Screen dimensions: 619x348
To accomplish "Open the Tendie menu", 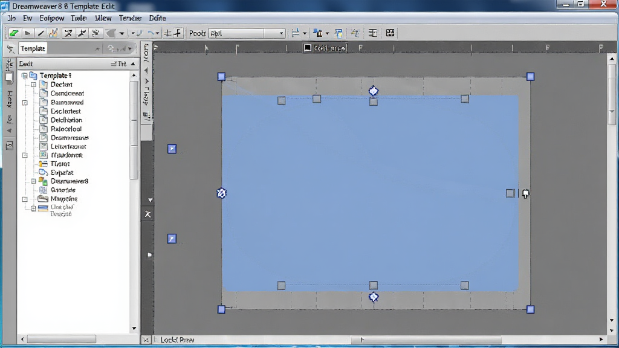I will pyautogui.click(x=131, y=18).
